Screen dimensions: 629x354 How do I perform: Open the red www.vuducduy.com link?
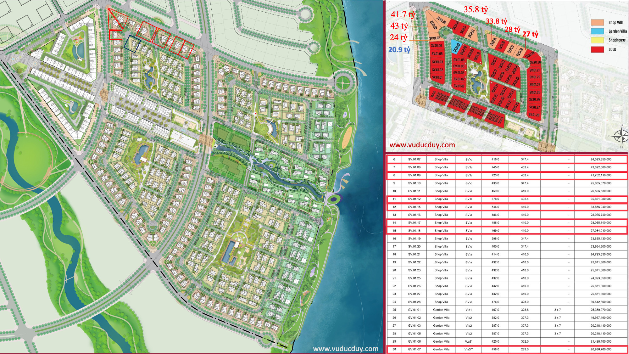point(422,145)
